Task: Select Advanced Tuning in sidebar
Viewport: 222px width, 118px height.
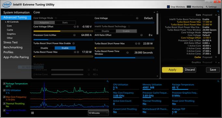Action: click(16, 17)
